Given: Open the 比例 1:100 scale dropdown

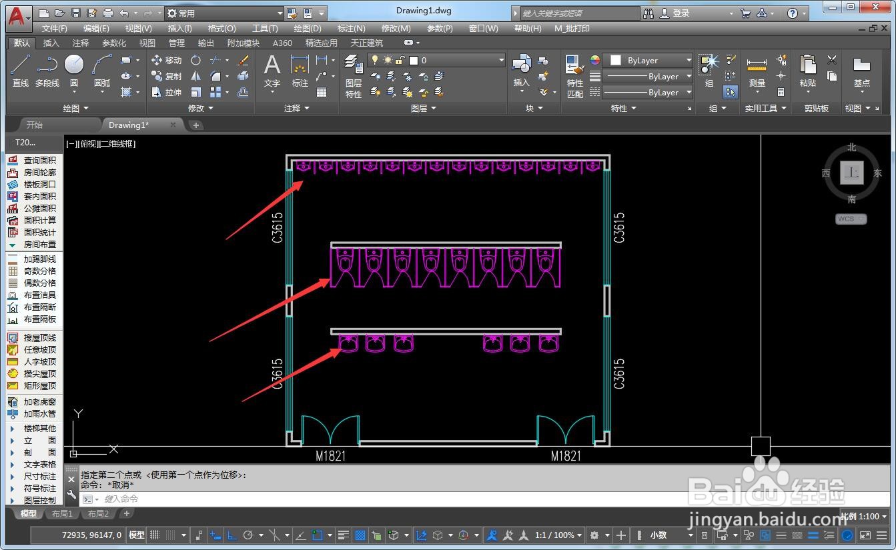Looking at the screenshot, I should 864,516.
